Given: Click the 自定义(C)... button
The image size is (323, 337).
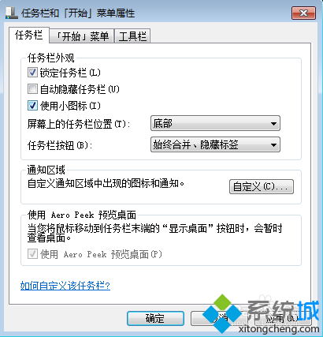Looking at the screenshot, I should (262, 187).
